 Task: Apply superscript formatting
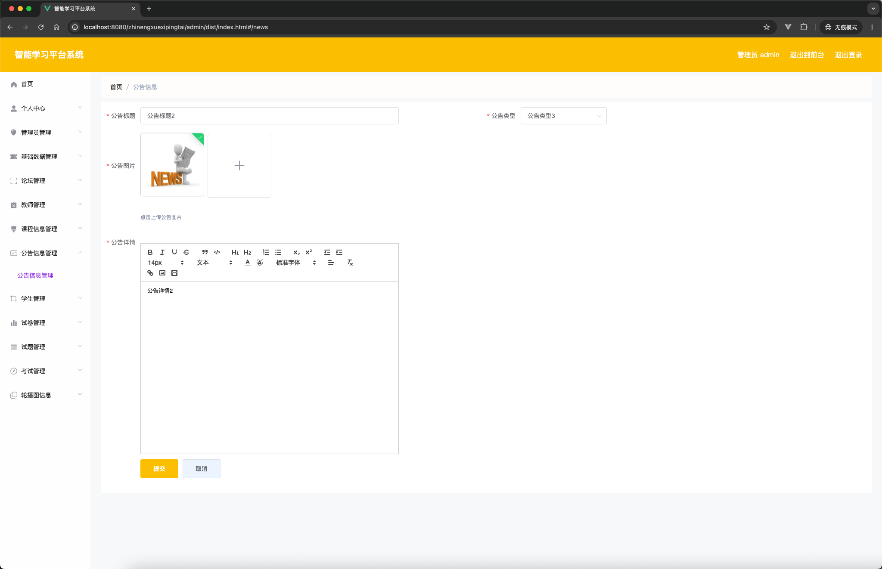click(308, 252)
